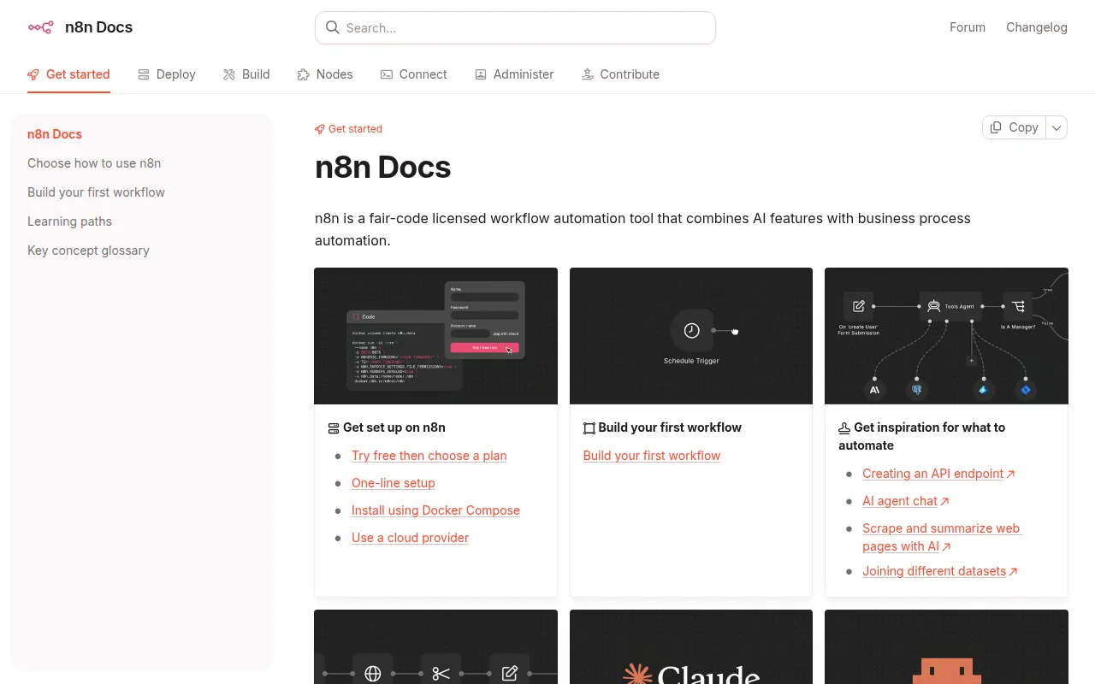Click the Get started breadcrumb text
Image resolution: width=1095 pixels, height=684 pixels.
pos(355,129)
